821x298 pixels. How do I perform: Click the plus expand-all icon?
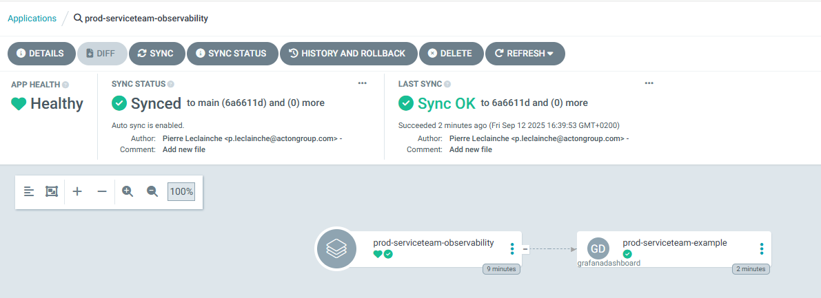(x=77, y=191)
